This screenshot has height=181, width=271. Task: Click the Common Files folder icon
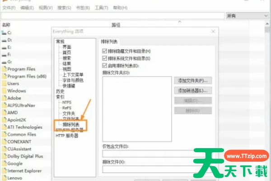pyautogui.click(x=4, y=134)
